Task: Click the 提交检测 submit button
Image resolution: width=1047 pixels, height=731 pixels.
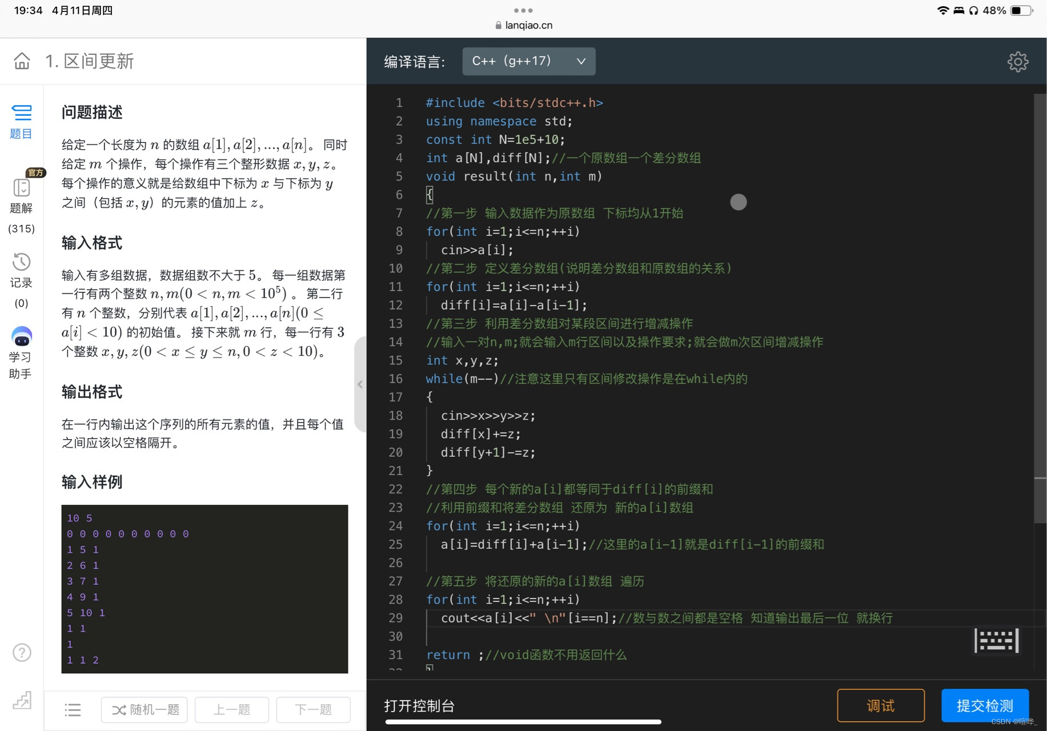Action: [x=985, y=706]
